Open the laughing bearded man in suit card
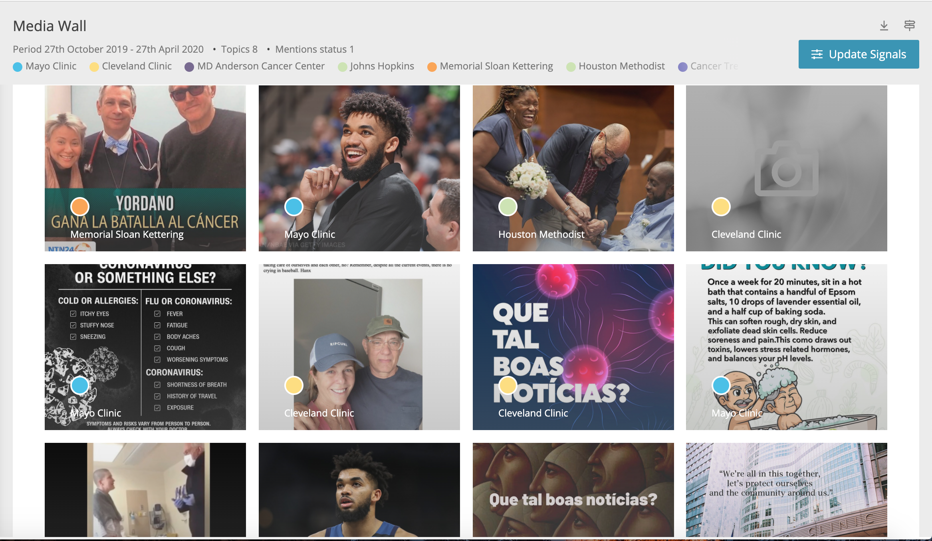932x541 pixels. [359, 168]
